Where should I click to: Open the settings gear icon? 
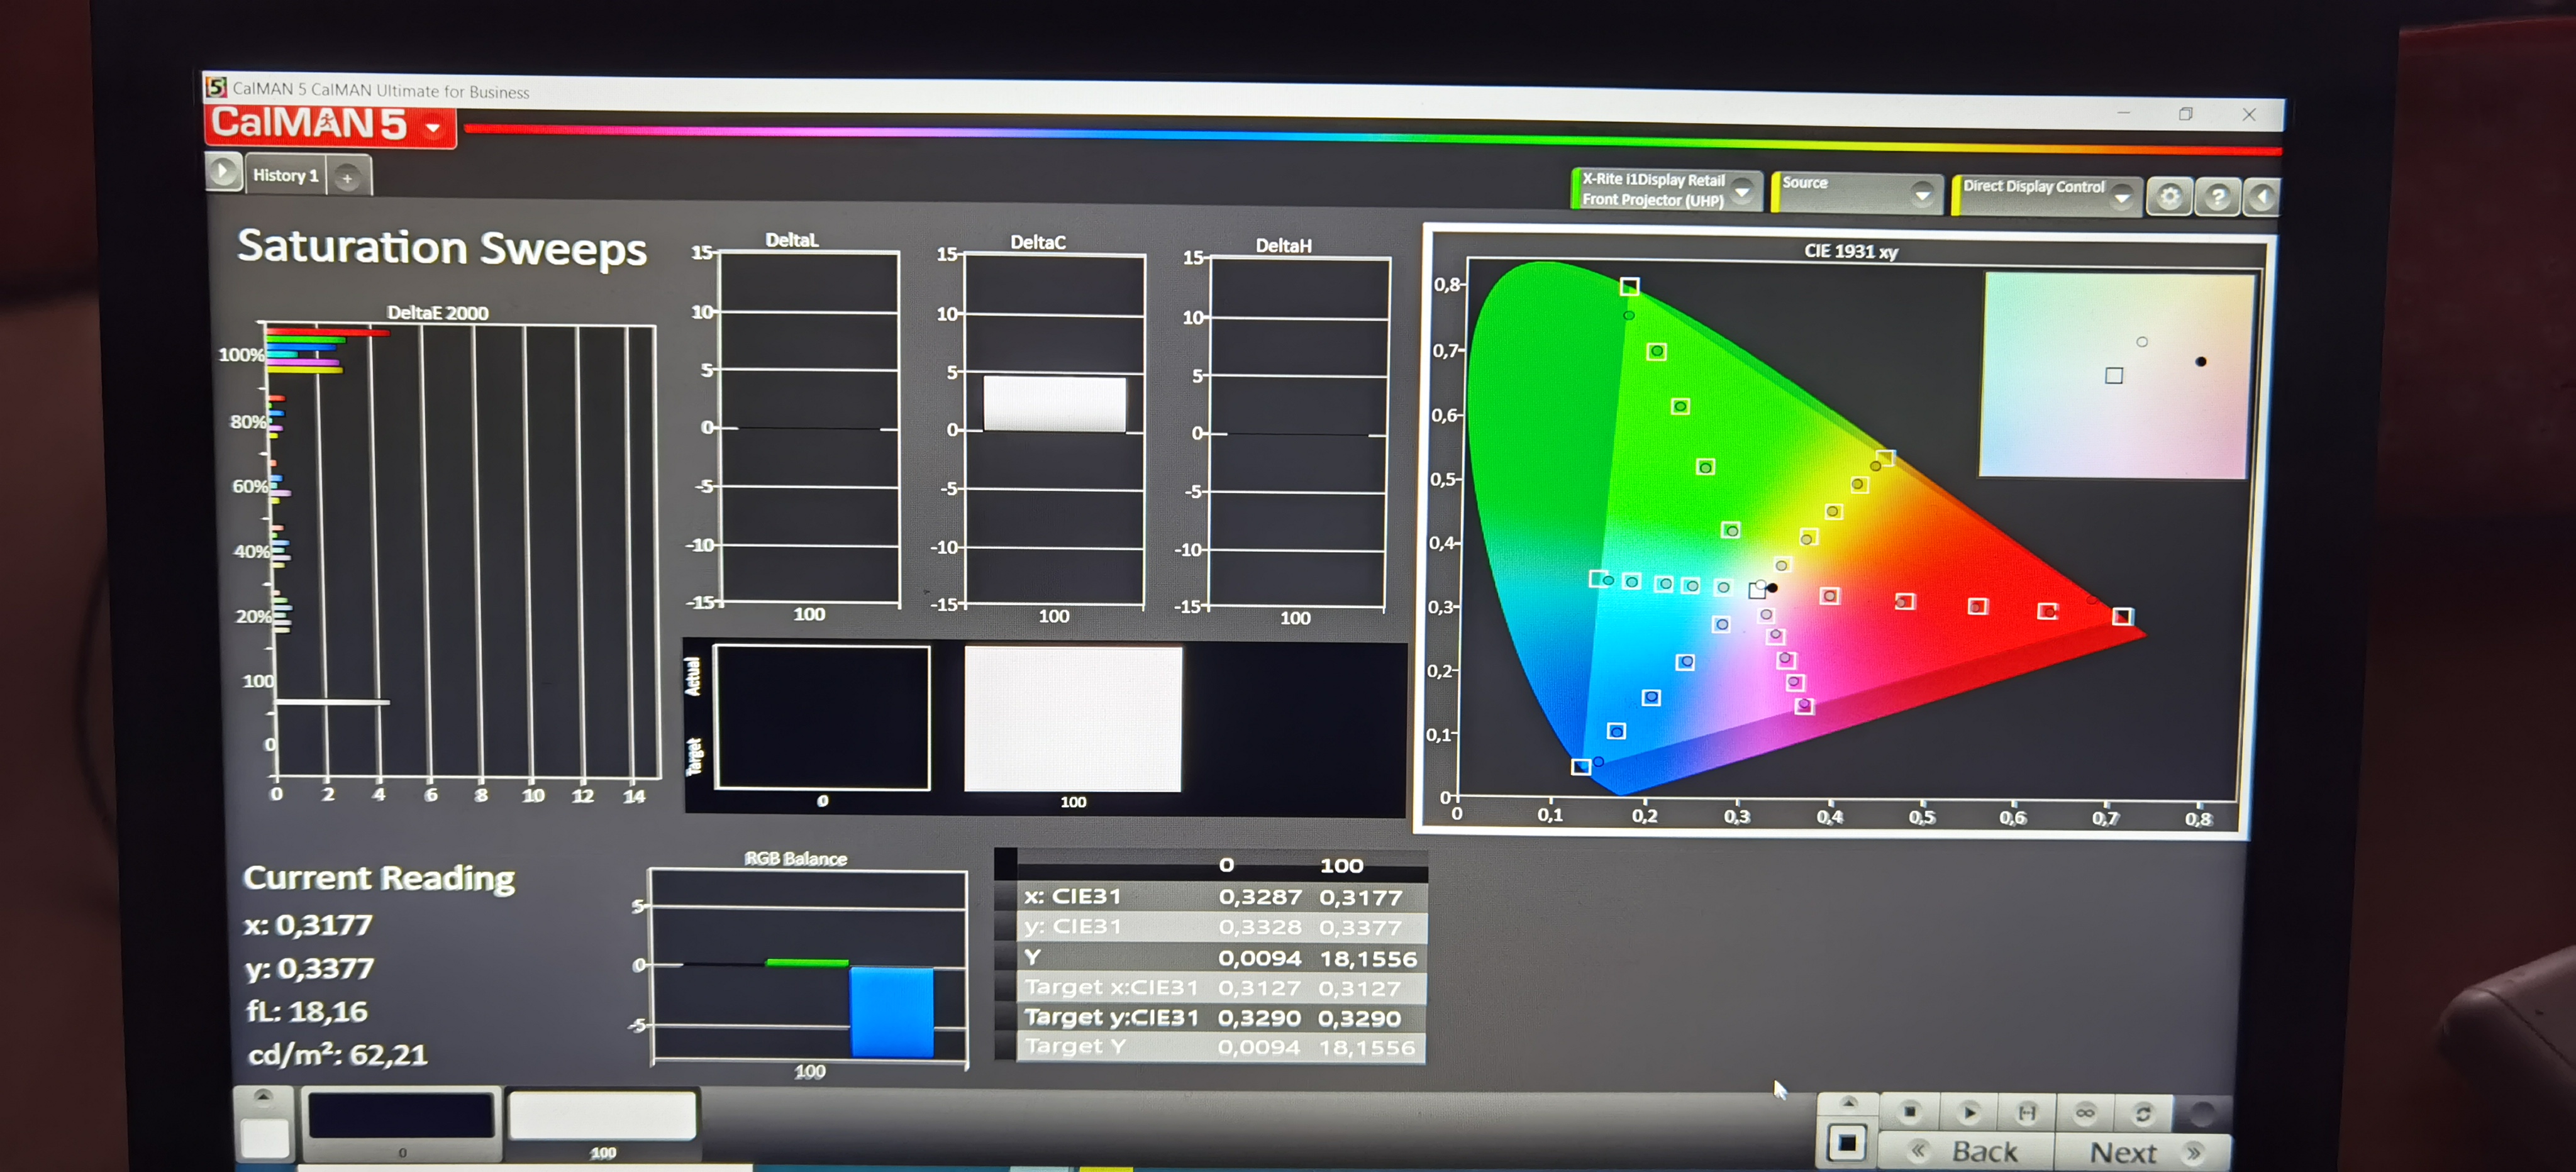(x=2169, y=196)
